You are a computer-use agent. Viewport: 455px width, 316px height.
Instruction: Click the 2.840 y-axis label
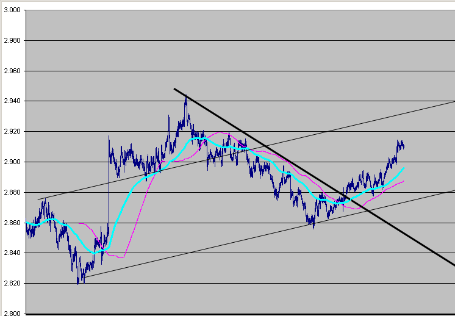pyautogui.click(x=12, y=253)
